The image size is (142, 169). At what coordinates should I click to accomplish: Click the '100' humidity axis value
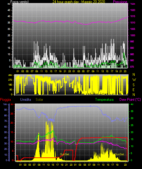5,104
